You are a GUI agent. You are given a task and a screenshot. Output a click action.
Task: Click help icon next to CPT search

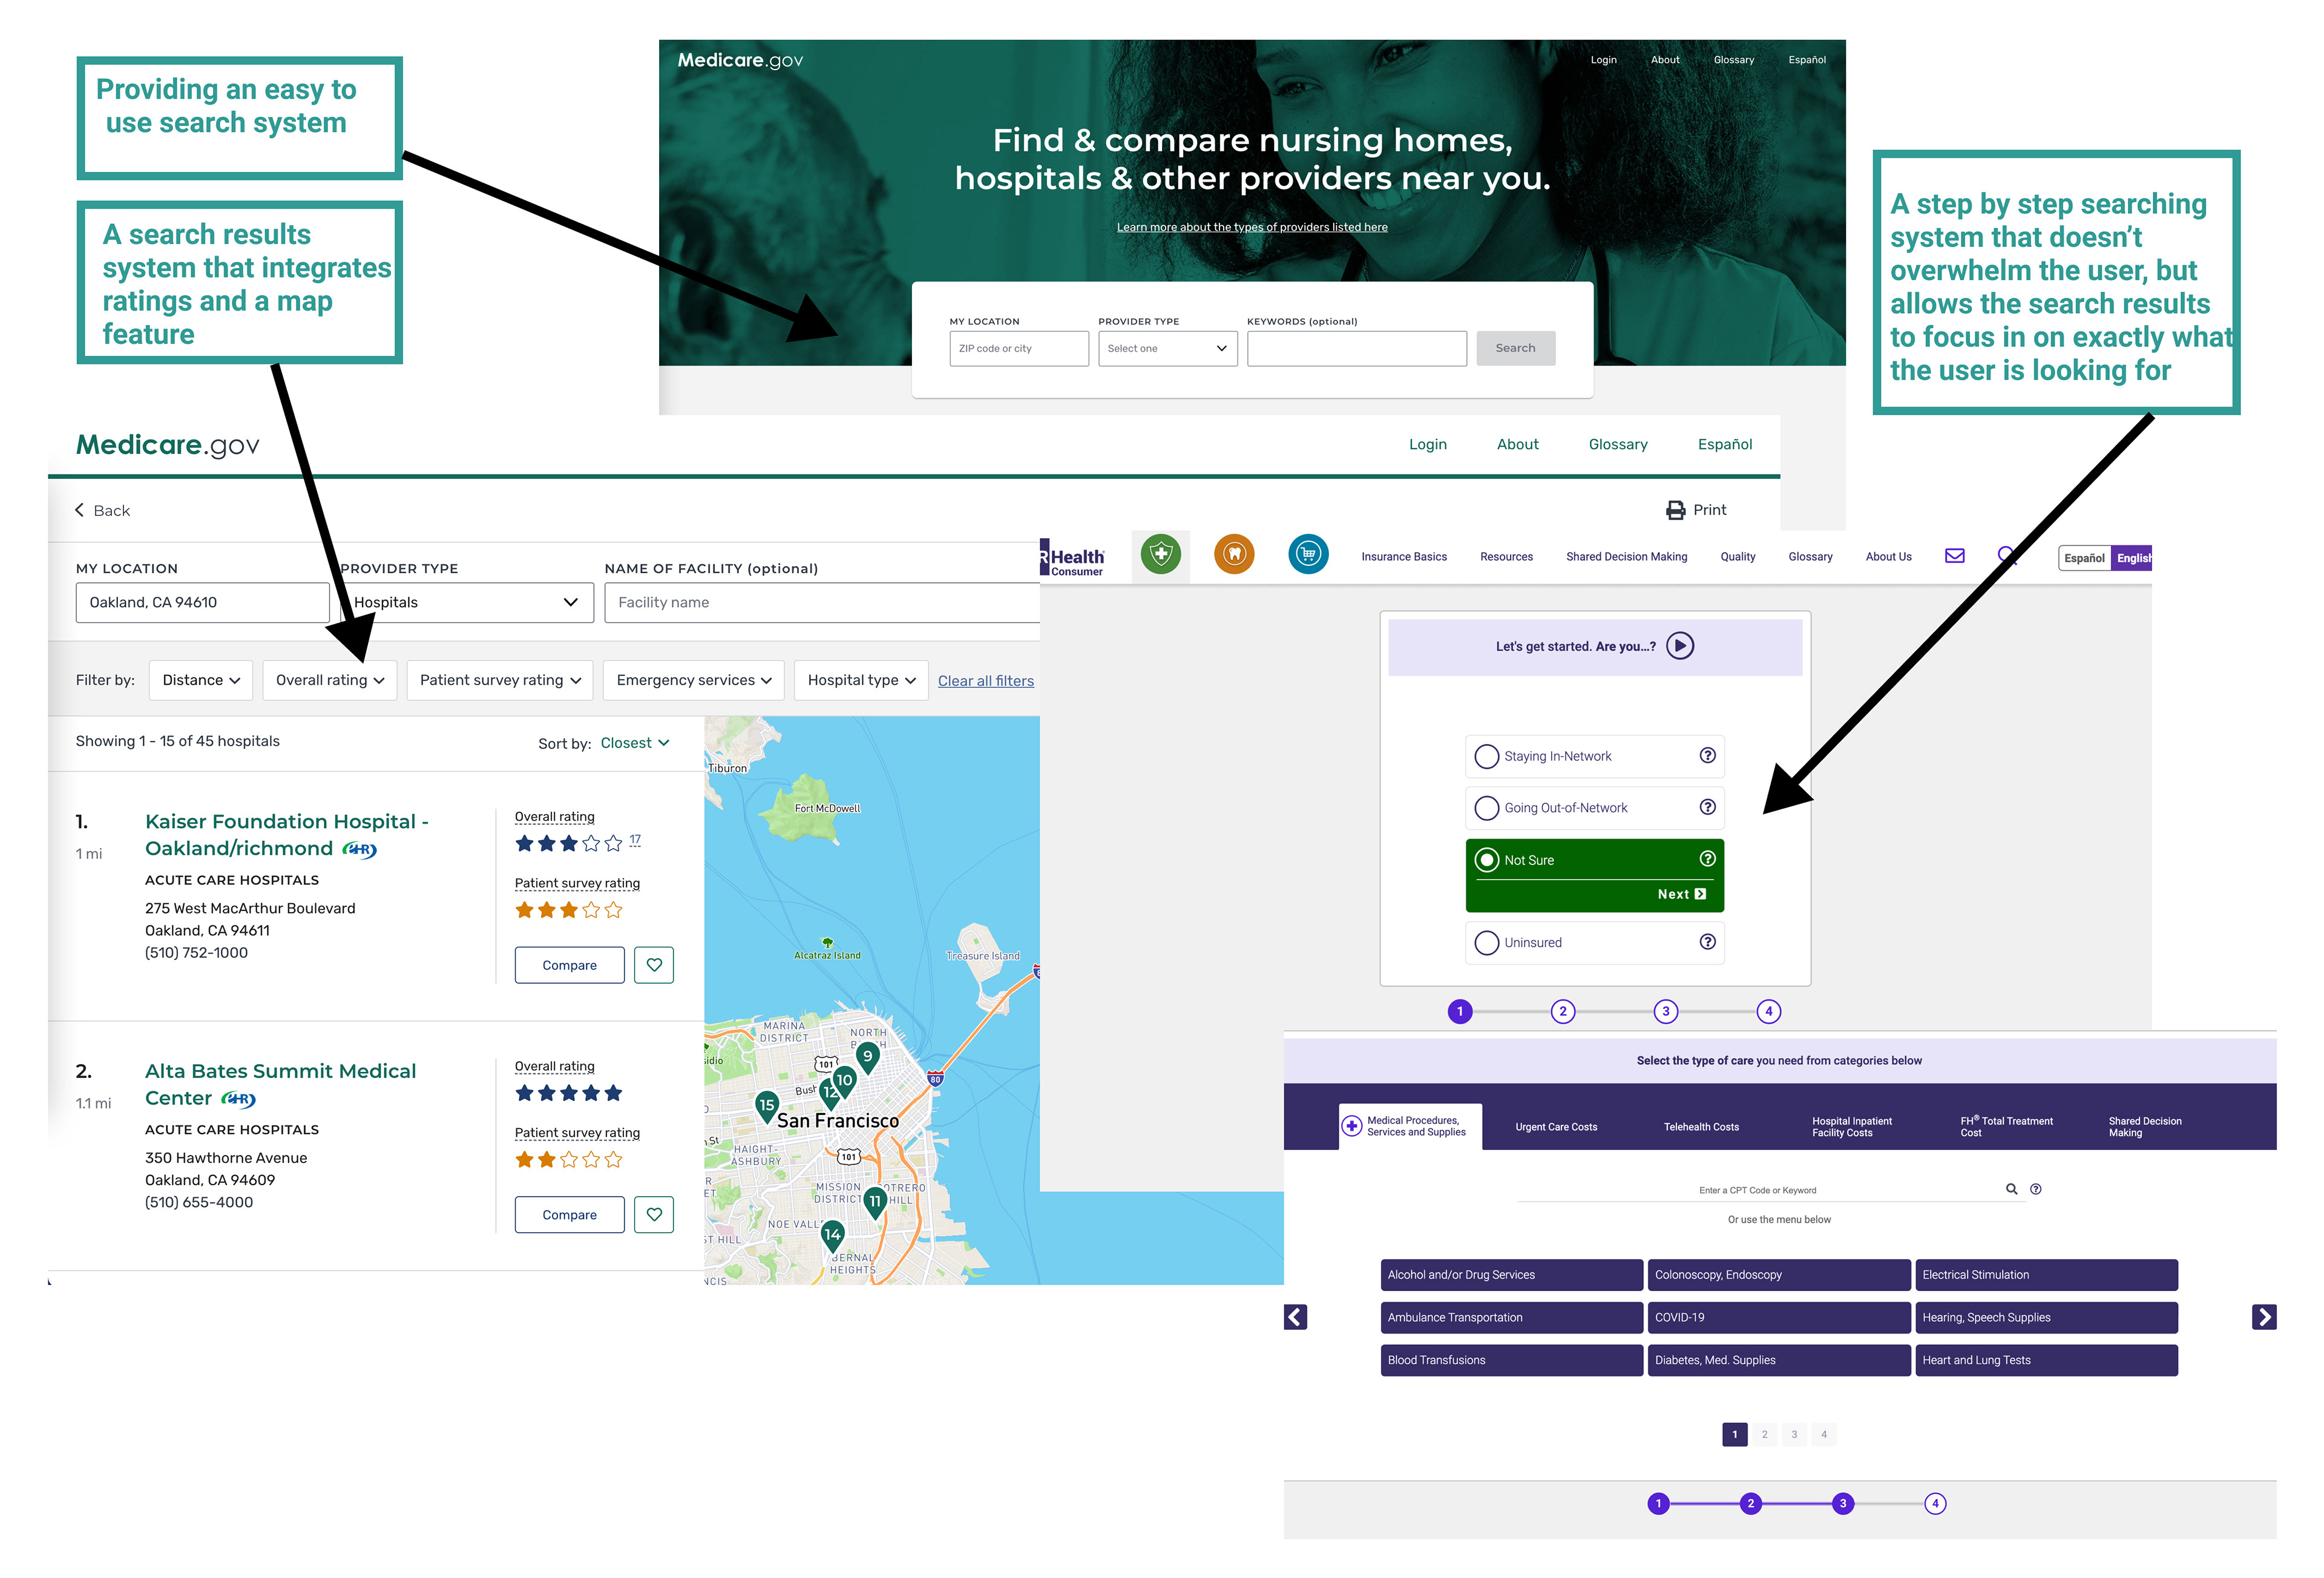click(x=2035, y=1189)
